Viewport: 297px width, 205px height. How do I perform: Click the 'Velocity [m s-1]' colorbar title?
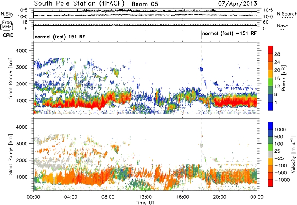point(293,154)
